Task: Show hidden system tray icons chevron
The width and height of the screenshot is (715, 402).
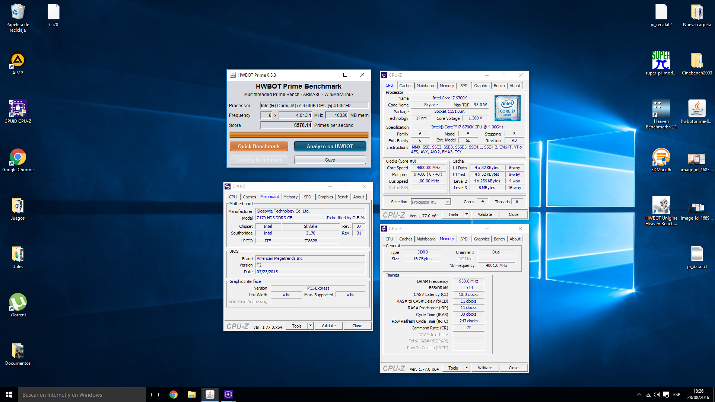Action: [x=639, y=395]
